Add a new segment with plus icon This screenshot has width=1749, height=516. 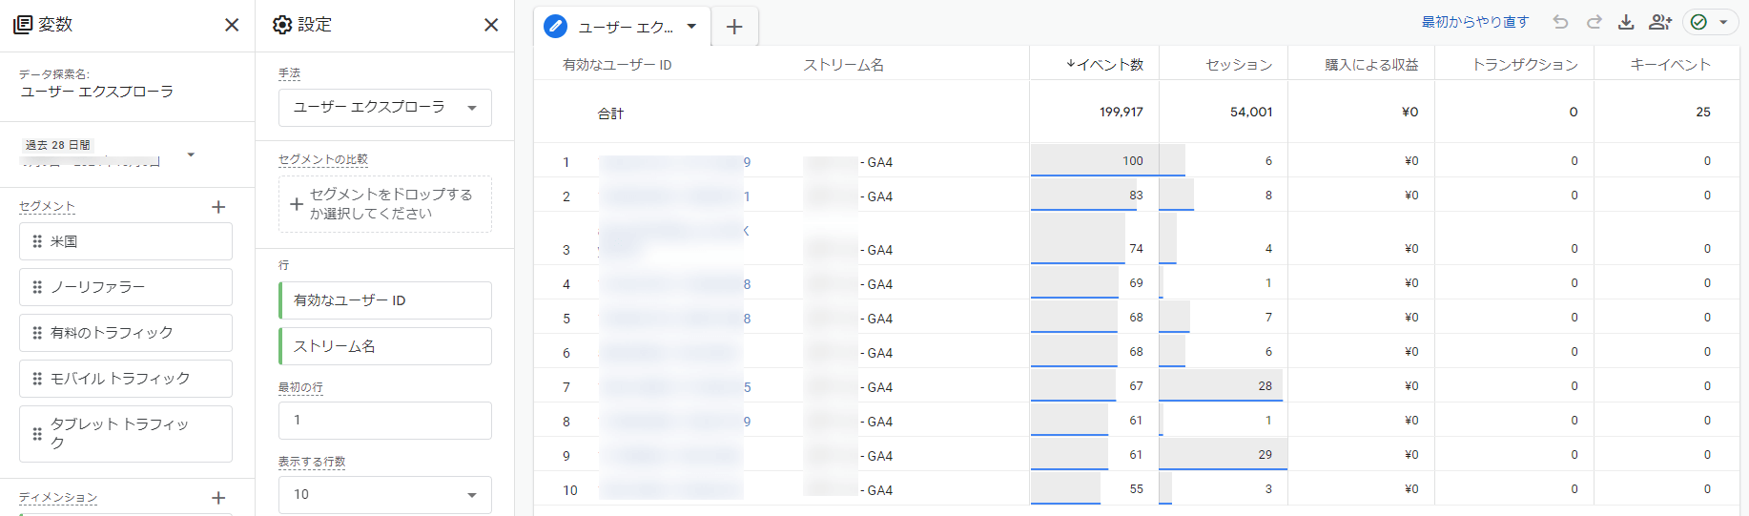pos(218,207)
